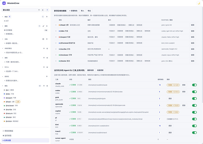Viewport: 203px width, 144px height.
Task: Click the 导入 button
Action: 82,11
